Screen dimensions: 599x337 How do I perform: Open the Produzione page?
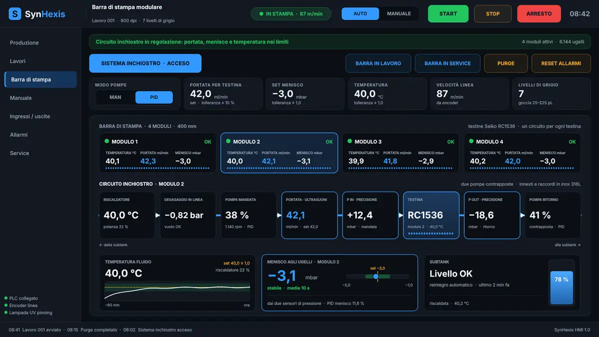(x=40, y=43)
